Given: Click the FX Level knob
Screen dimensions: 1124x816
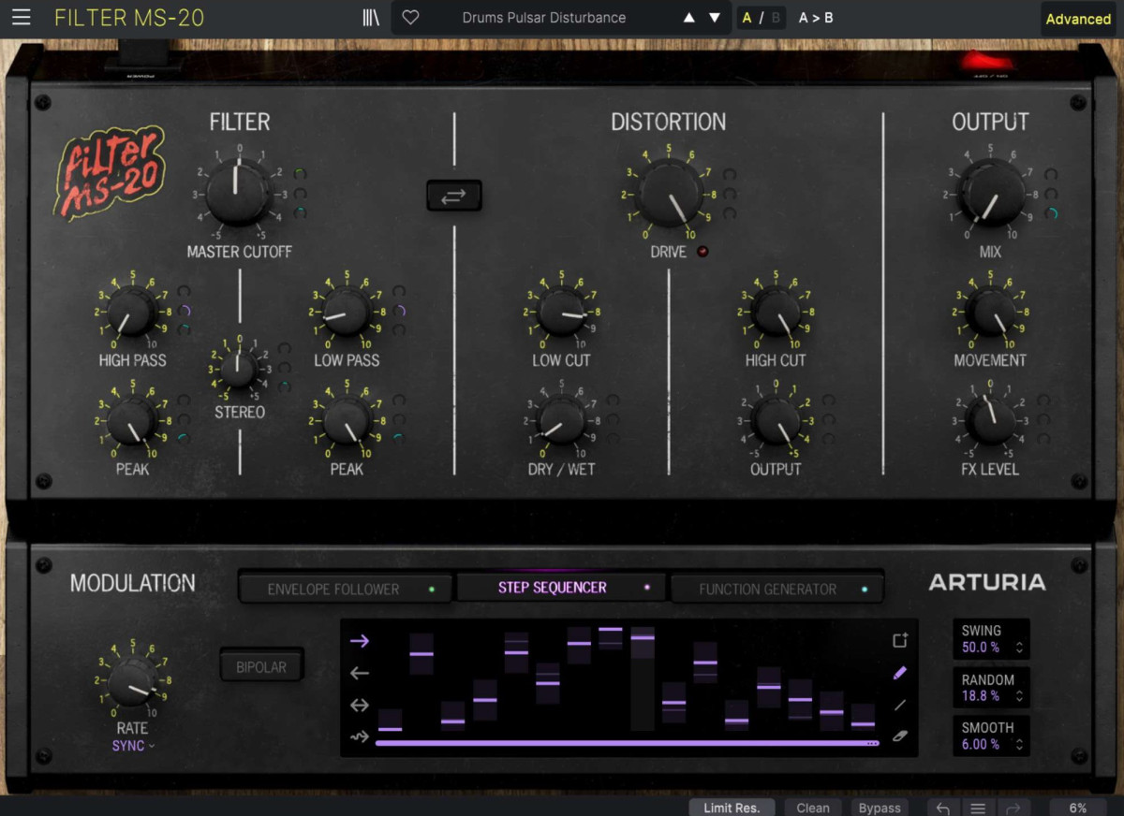Looking at the screenshot, I should click(x=990, y=420).
